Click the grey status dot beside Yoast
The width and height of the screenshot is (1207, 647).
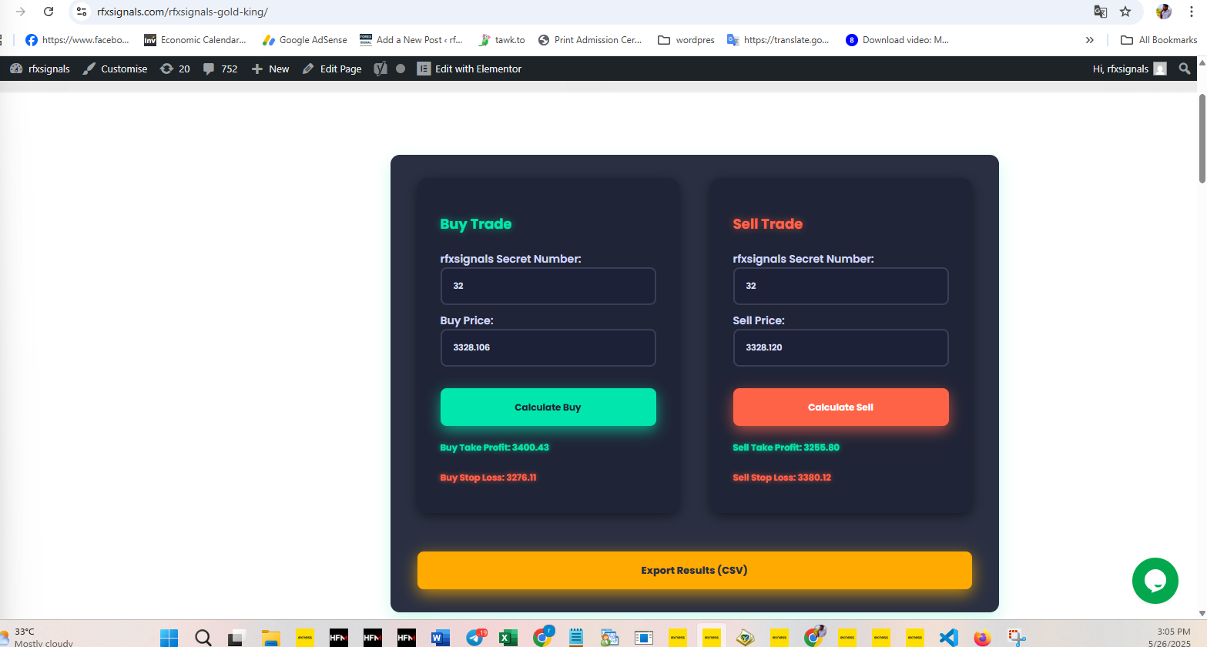[x=401, y=69]
